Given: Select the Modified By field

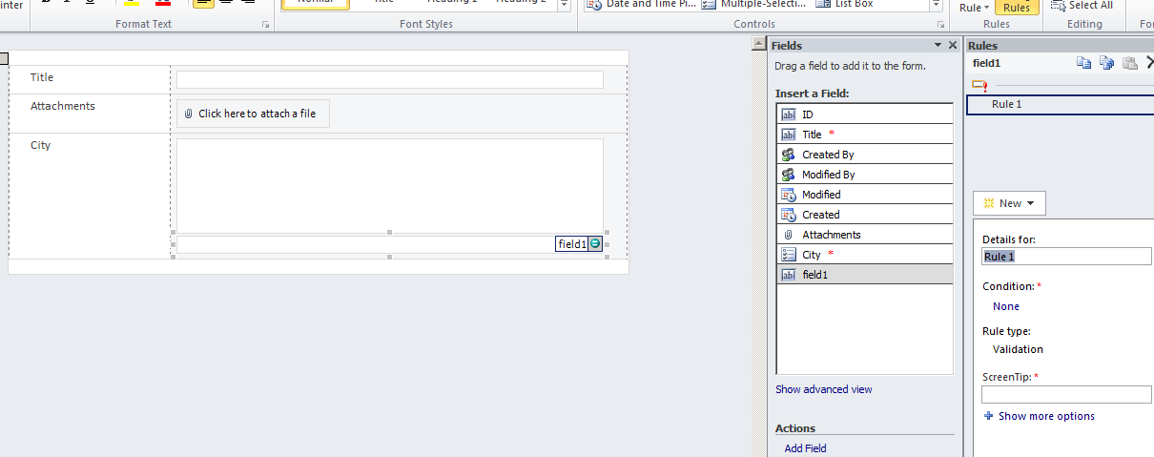Looking at the screenshot, I should pos(865,175).
